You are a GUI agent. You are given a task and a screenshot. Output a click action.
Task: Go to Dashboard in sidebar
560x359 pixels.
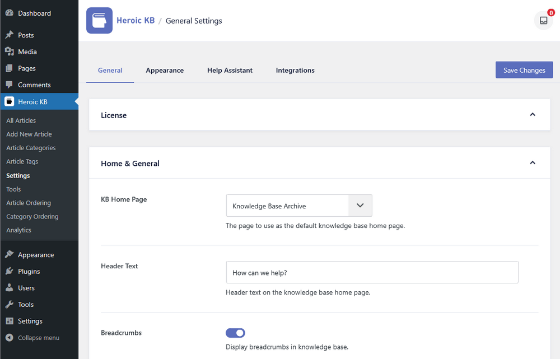coord(34,13)
